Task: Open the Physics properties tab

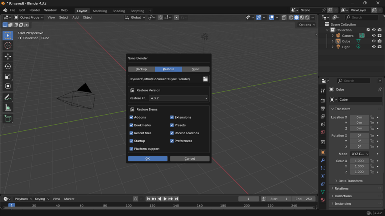Action: pyautogui.click(x=323, y=176)
